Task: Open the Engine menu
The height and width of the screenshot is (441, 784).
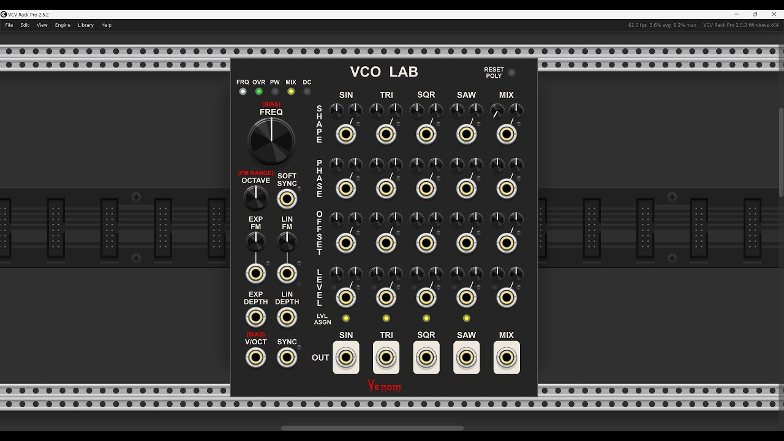Action: pyautogui.click(x=62, y=25)
